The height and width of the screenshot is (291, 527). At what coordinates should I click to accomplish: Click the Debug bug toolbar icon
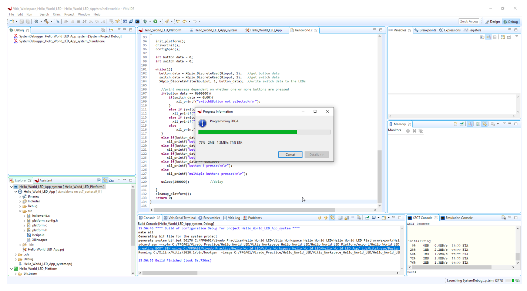coord(145,21)
